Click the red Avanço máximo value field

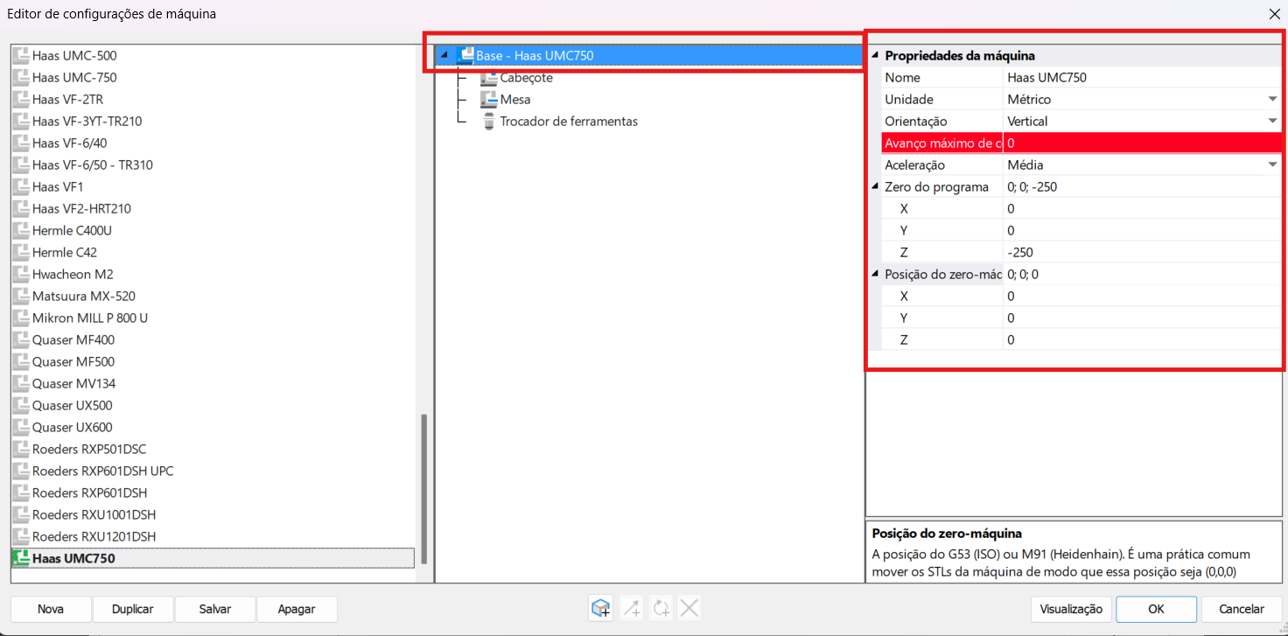(x=1142, y=143)
